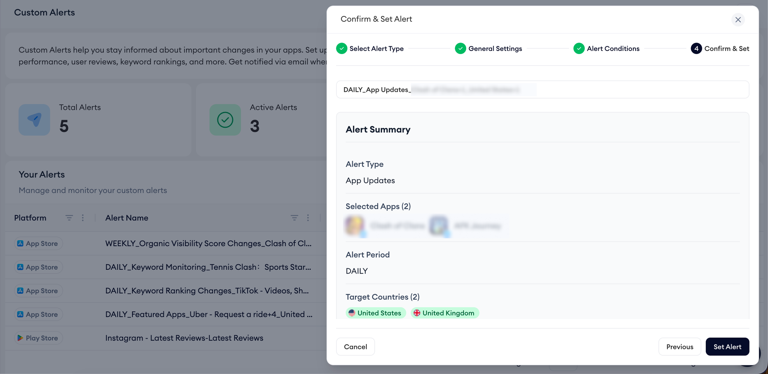
Task: Click the United Kingdom country tag
Action: pos(444,313)
